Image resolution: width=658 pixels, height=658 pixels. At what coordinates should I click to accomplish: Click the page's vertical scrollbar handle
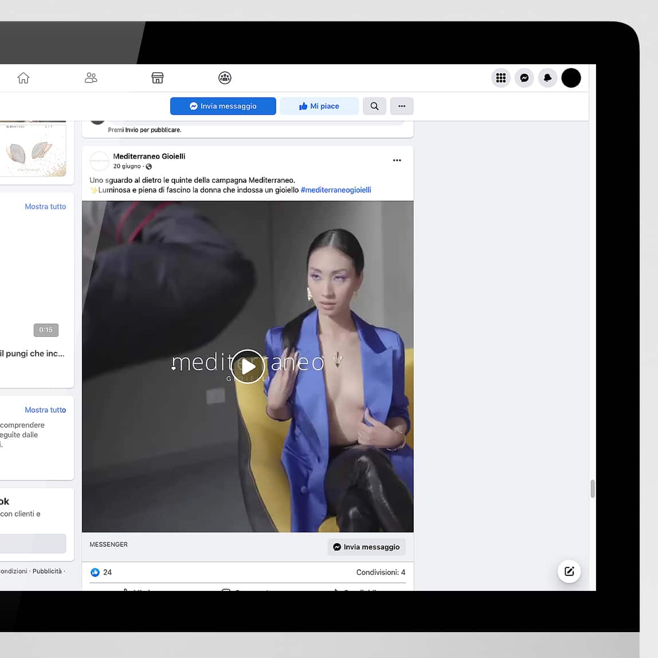[x=592, y=489]
